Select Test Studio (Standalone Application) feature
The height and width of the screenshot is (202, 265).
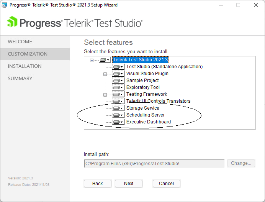[164, 67]
